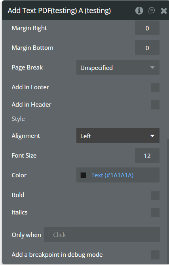The image size is (169, 265).
Task: Click the Alignment dropdown arrow
Action: (152, 136)
